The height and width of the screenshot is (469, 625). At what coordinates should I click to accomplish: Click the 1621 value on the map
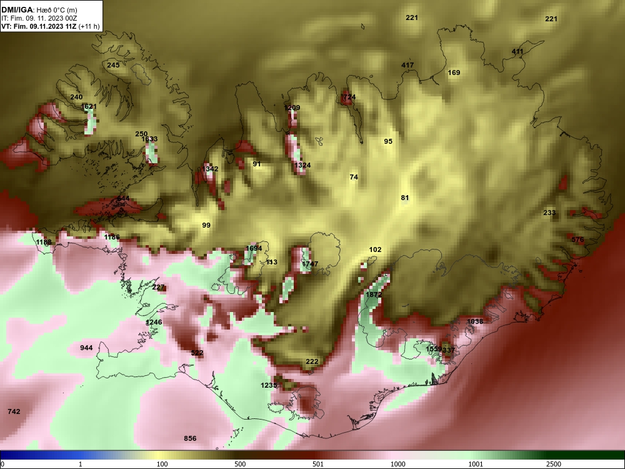pyautogui.click(x=89, y=106)
